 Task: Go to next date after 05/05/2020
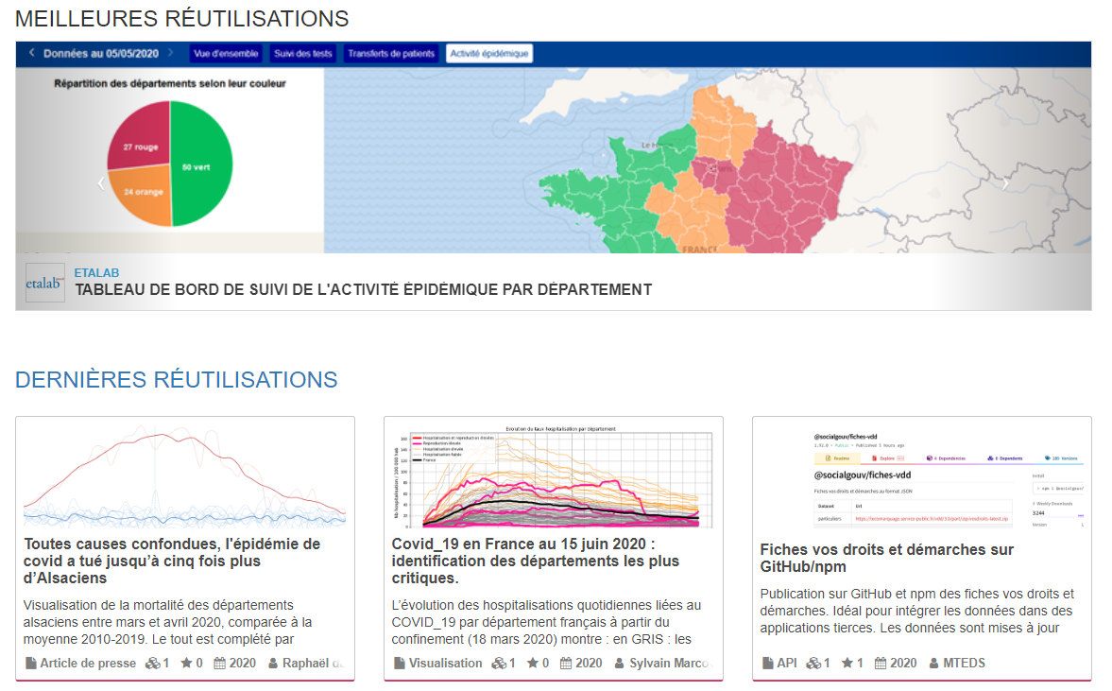(x=170, y=53)
